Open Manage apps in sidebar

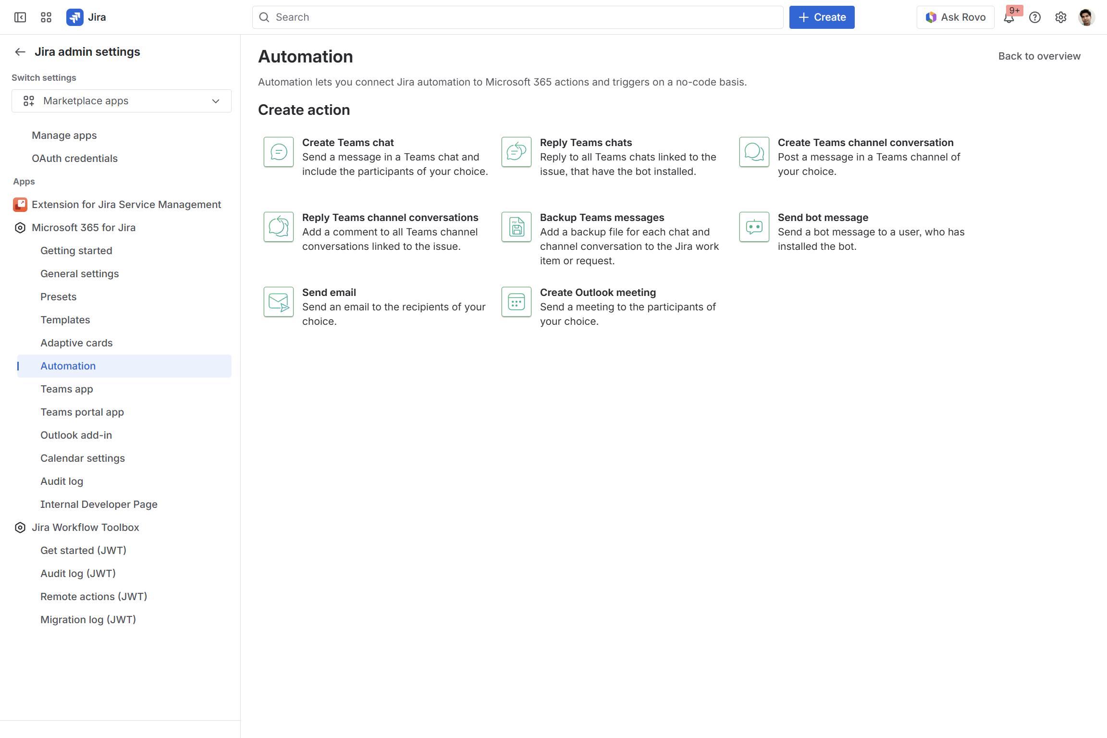(x=64, y=135)
